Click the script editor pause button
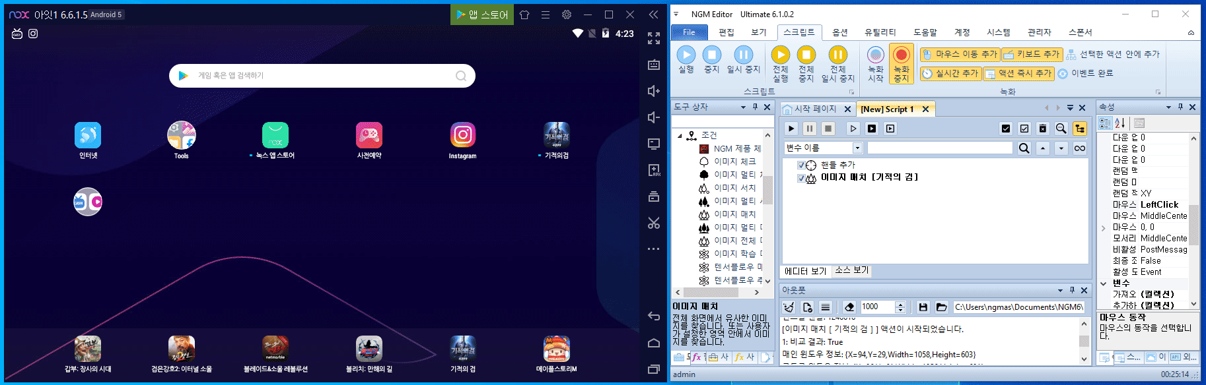The height and width of the screenshot is (385, 1206). point(810,129)
